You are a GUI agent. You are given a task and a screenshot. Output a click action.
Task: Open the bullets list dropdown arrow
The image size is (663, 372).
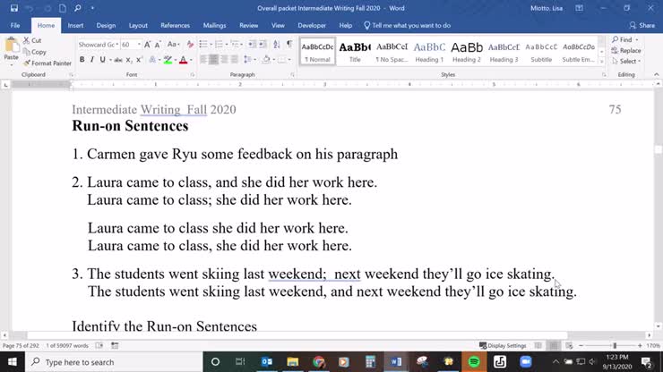pos(211,45)
